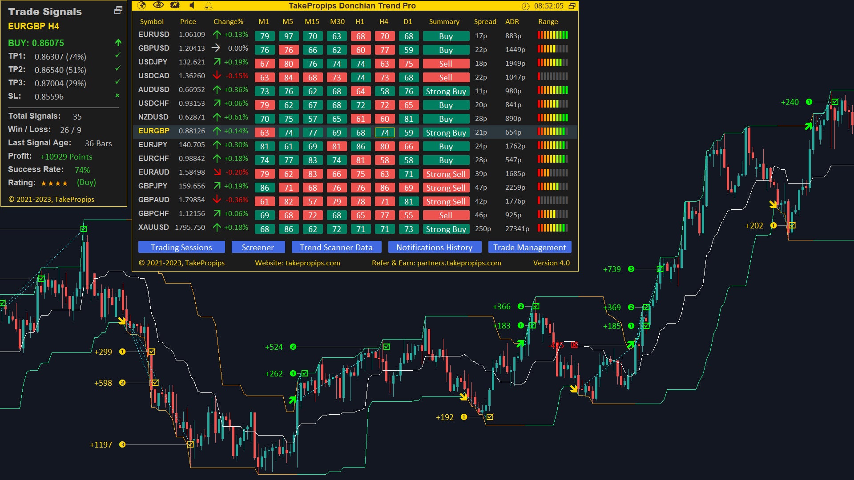Open the Trade Management panel
This screenshot has width=854, height=480.
(x=529, y=247)
